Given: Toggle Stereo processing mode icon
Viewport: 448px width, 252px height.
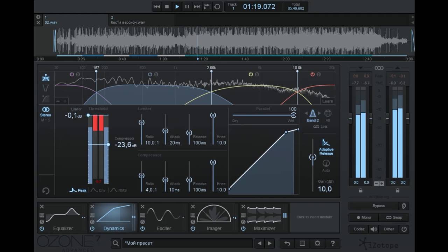Looking at the screenshot, I should pyautogui.click(x=45, y=110).
